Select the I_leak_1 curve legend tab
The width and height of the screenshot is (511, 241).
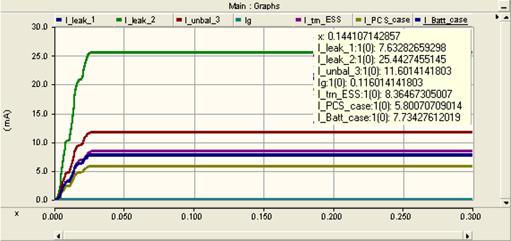[x=84, y=20]
